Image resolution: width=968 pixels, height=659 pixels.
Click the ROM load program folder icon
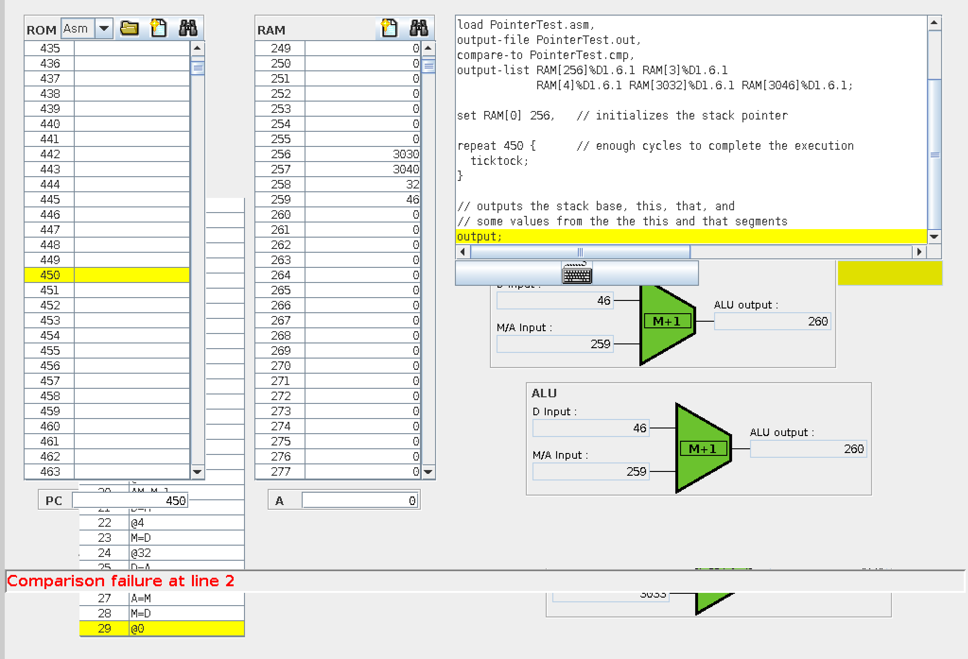click(129, 28)
